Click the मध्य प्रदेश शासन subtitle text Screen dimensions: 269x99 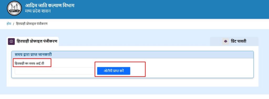pyautogui.click(x=38, y=11)
